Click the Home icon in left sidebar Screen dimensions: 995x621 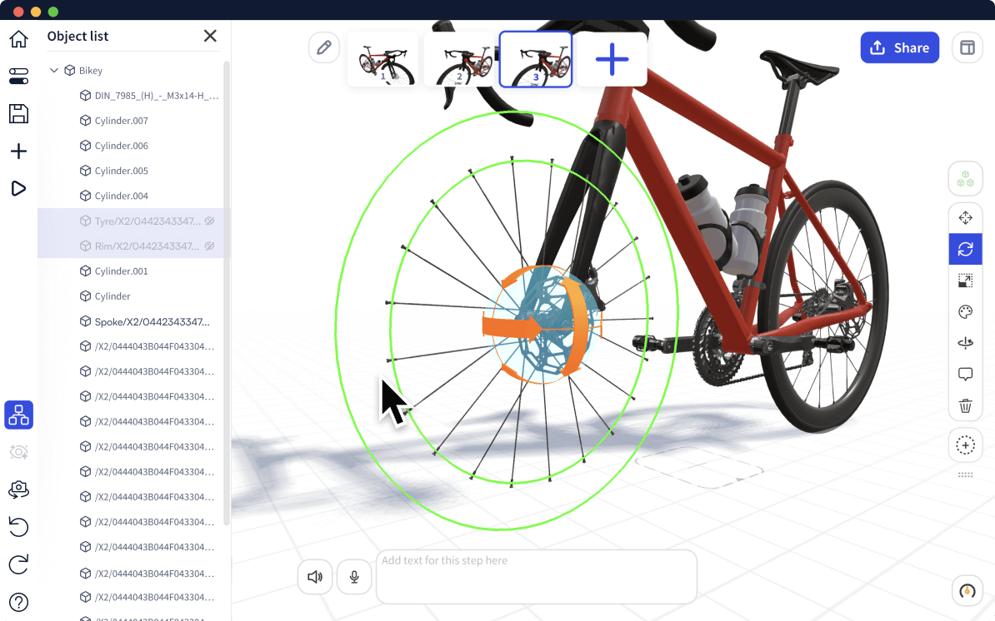click(18, 39)
